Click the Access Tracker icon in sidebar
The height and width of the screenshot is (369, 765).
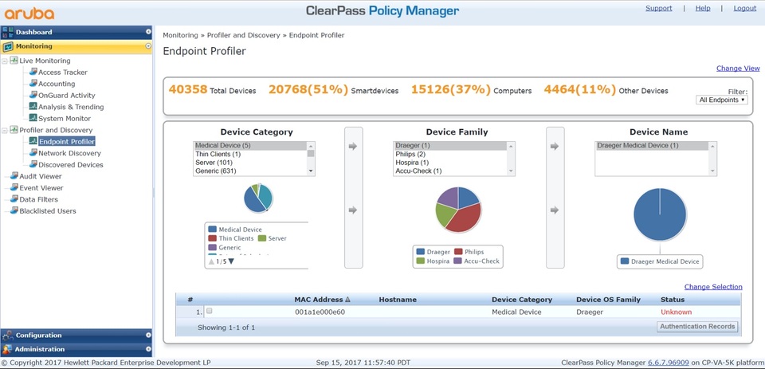pyautogui.click(x=33, y=72)
